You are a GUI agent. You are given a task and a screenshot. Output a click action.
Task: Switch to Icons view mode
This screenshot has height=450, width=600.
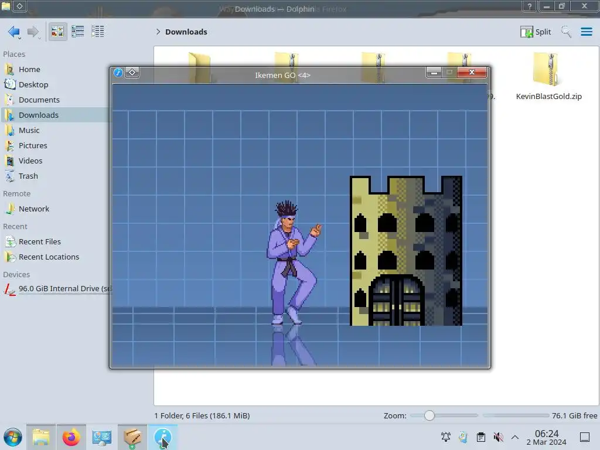[x=57, y=32]
